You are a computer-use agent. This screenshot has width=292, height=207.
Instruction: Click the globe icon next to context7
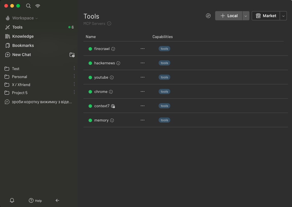pyautogui.click(x=113, y=106)
